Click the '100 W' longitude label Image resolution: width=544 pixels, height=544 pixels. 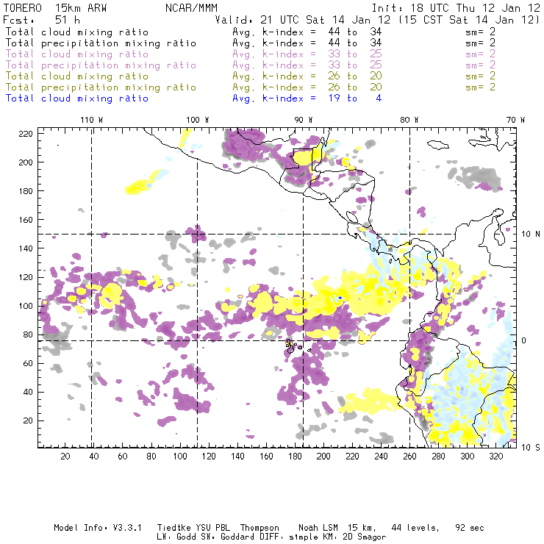[198, 120]
